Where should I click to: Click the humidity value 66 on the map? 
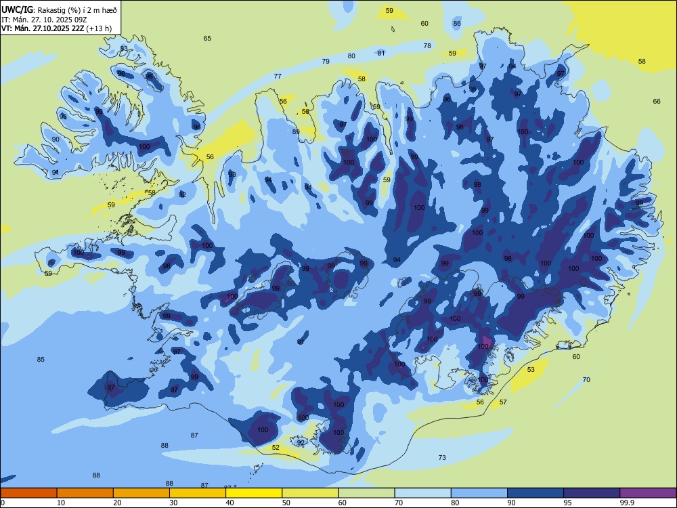point(656,101)
